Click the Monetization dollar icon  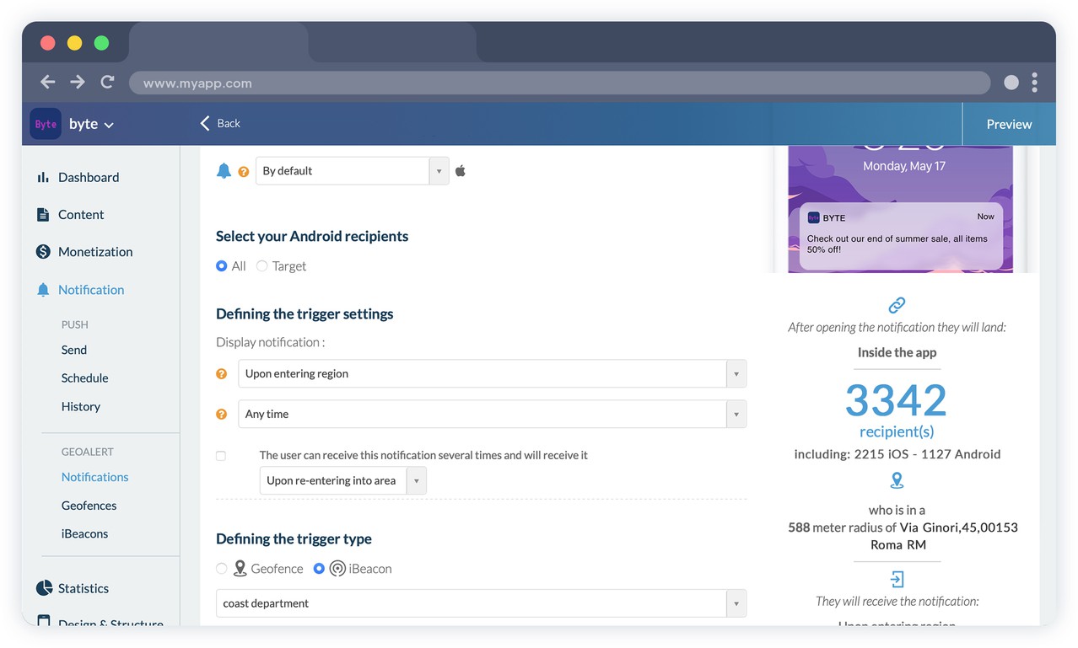43,252
